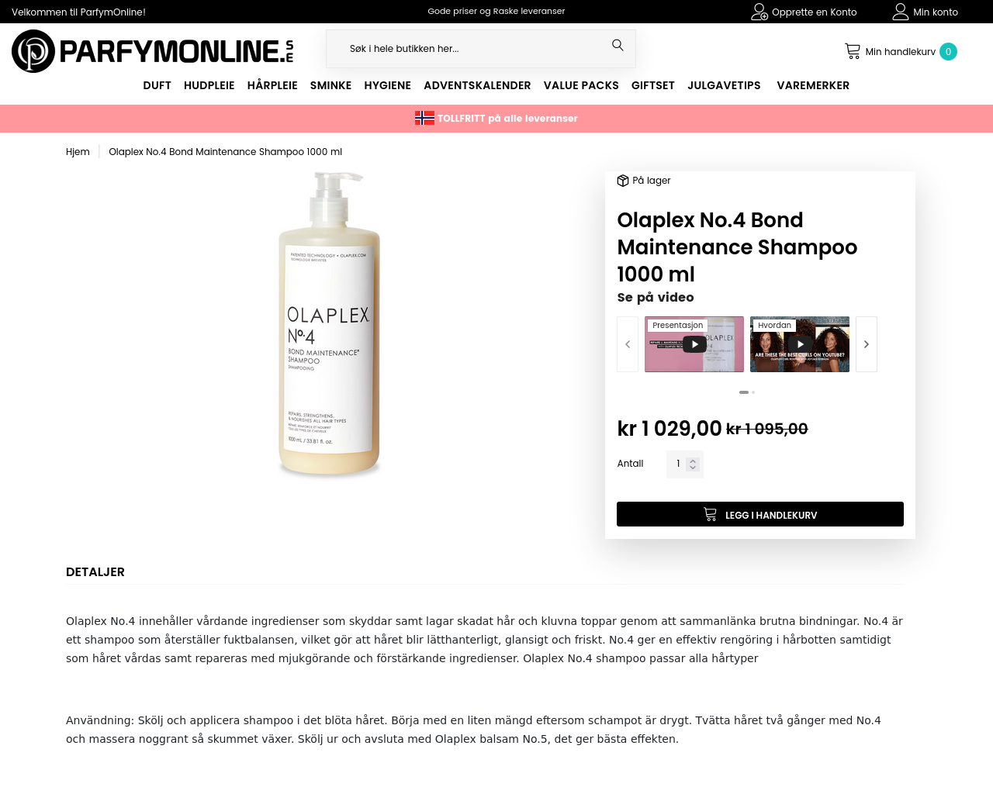This screenshot has width=993, height=794.
Task: Play the Hvordan video thumbnail
Action: (800, 344)
